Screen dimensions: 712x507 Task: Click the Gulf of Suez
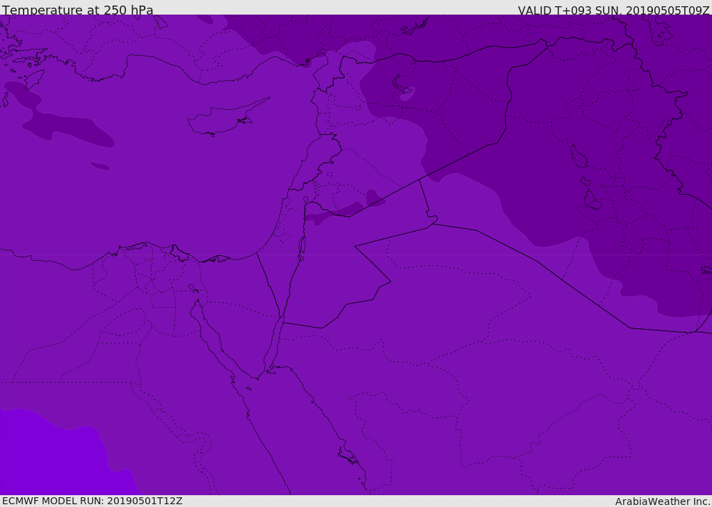[212, 334]
